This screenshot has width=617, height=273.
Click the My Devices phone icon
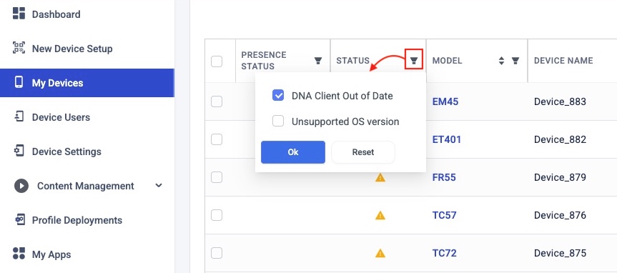(x=19, y=82)
